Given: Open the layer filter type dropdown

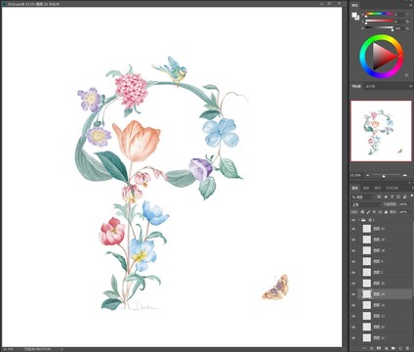Looking at the screenshot, I should (362, 197).
